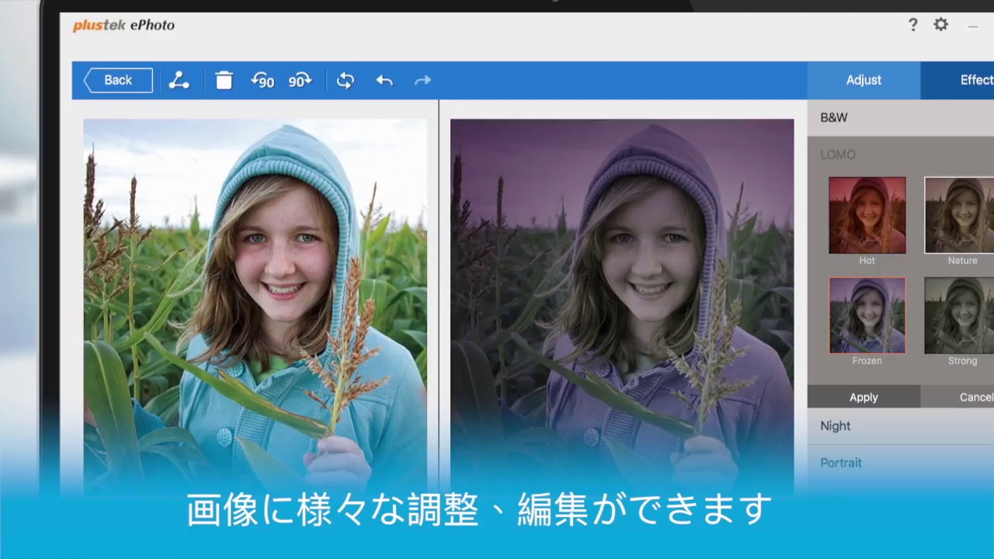The image size is (994, 559).
Task: Select the Frozen LOMO thumbnail
Action: pos(867,315)
